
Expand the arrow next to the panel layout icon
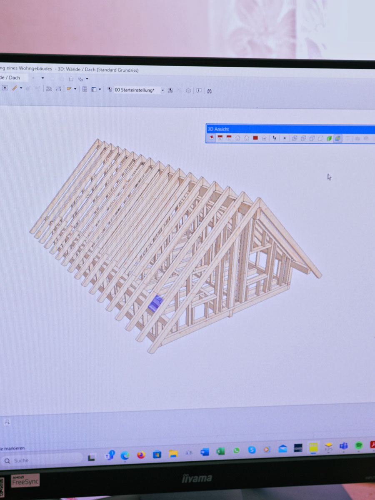(x=100, y=89)
